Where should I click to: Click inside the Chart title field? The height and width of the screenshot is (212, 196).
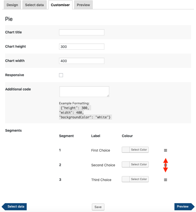[x=81, y=32]
